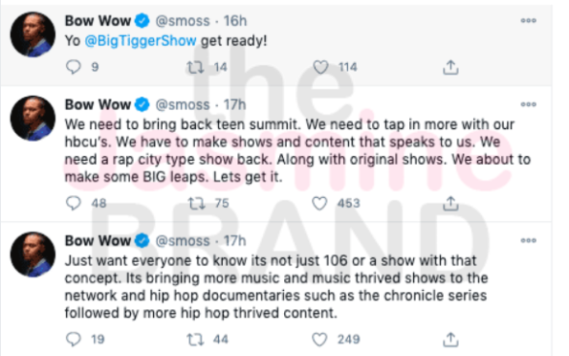Open Bow Wow's name on the first tweet
Screen dimensions: 569x356
98,21
